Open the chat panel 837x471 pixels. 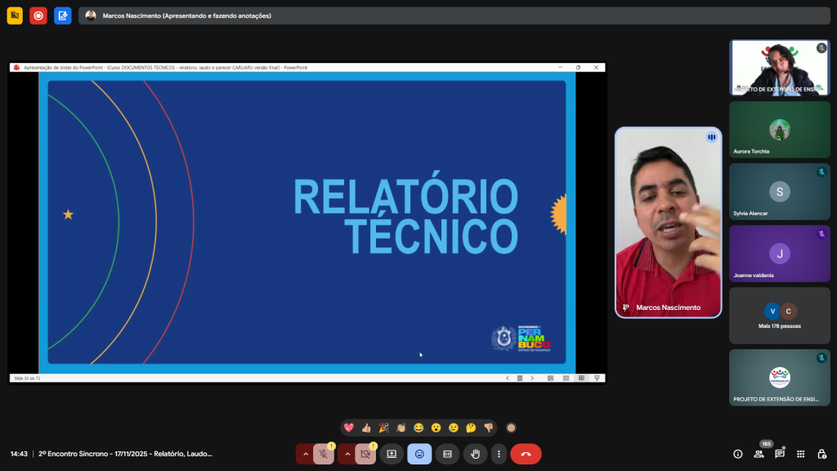click(780, 454)
